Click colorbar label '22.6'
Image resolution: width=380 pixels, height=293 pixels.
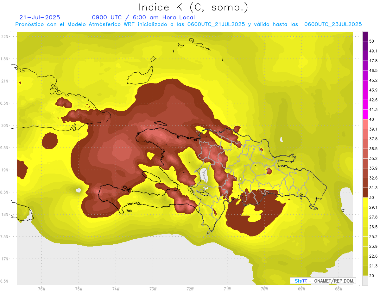373,256
